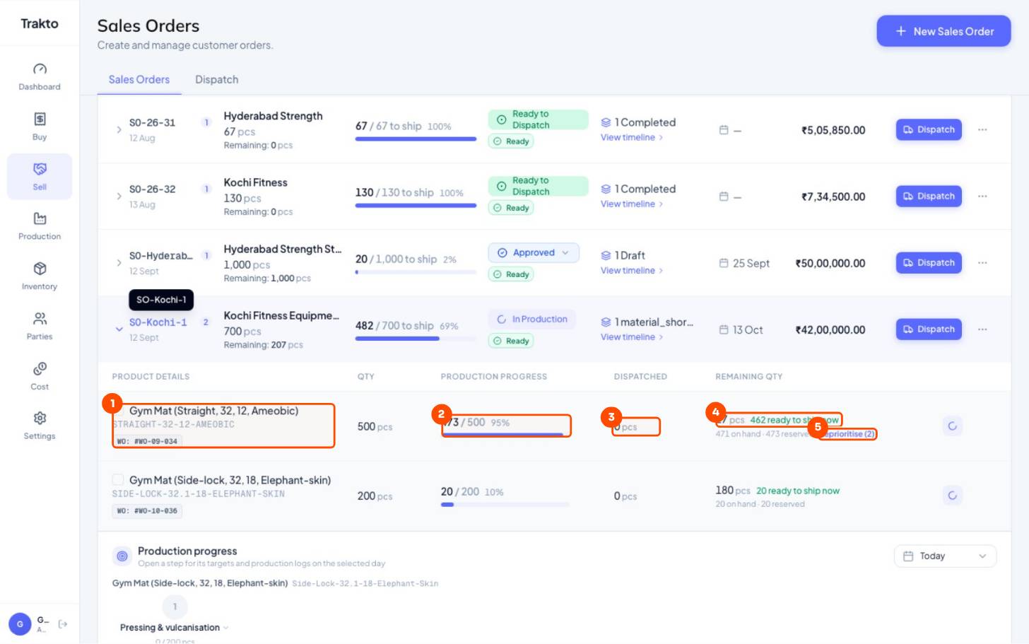Click the logout icon beside the user avatar
The width and height of the screenshot is (1029, 644).
point(63,624)
